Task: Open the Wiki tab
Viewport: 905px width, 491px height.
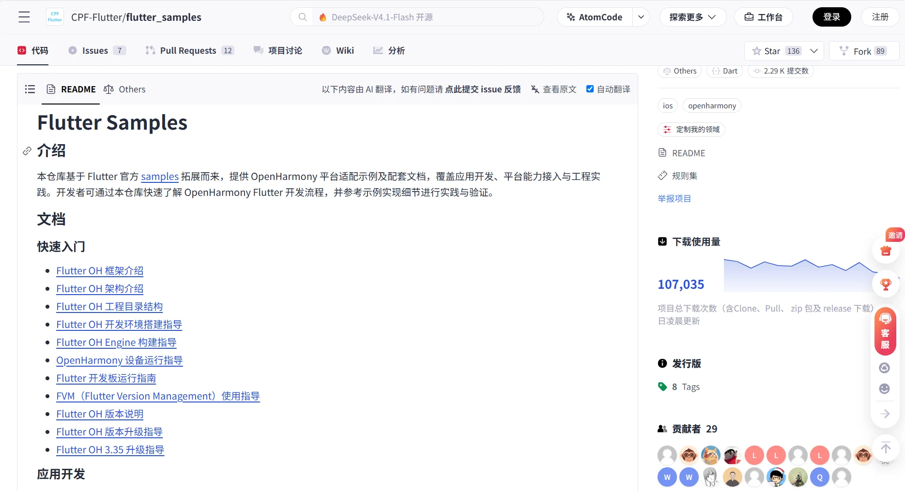Action: 338,50
